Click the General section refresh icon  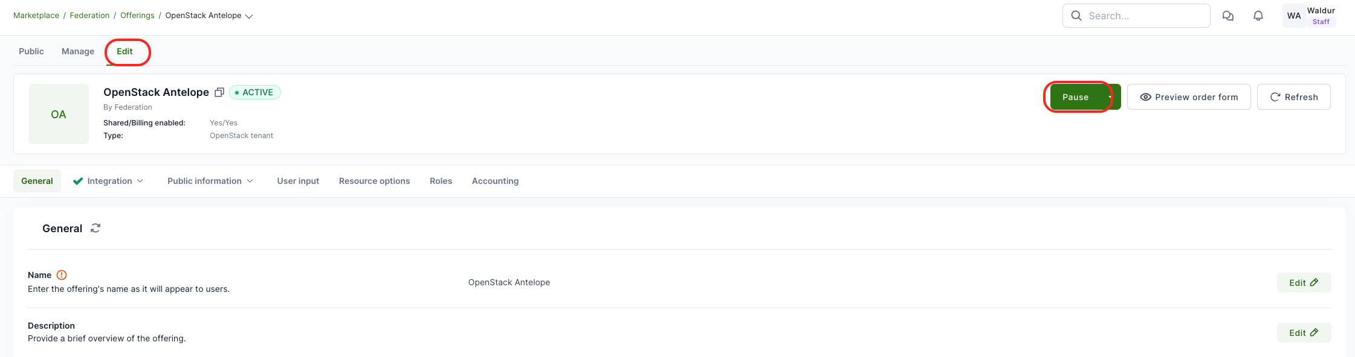95,228
